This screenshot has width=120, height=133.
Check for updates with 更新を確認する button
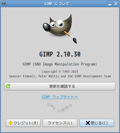(x=60, y=86)
